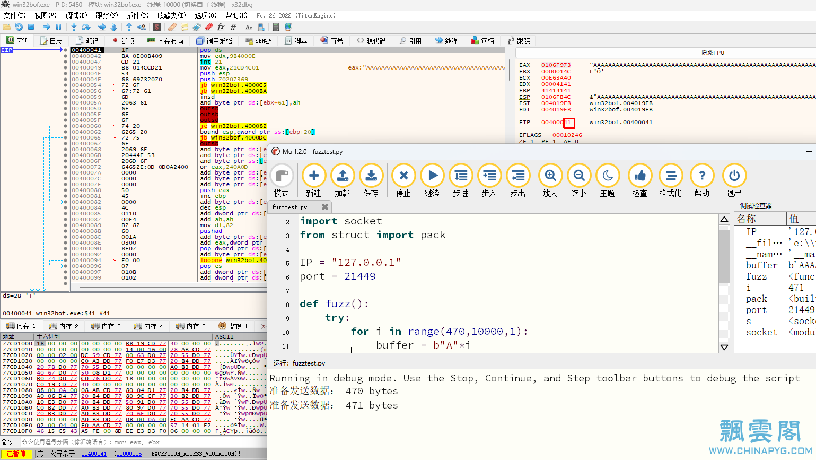Select the 内存 2 dump tab
Image resolution: width=816 pixels, height=460 pixels.
pos(63,326)
